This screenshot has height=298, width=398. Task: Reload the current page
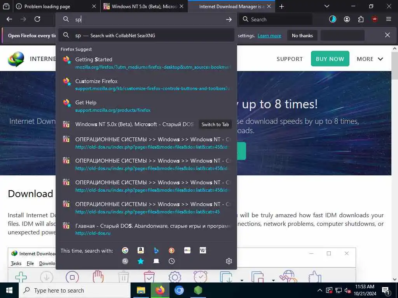click(37, 19)
